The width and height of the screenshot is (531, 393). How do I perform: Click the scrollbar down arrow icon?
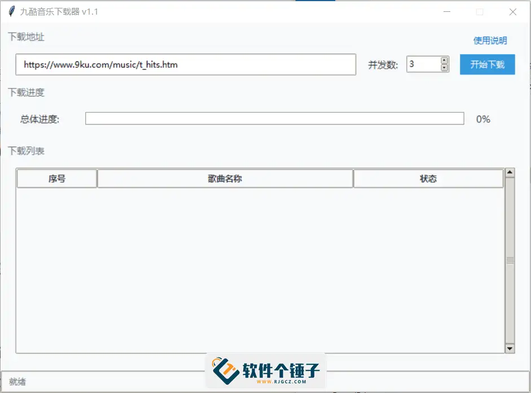pyautogui.click(x=510, y=348)
